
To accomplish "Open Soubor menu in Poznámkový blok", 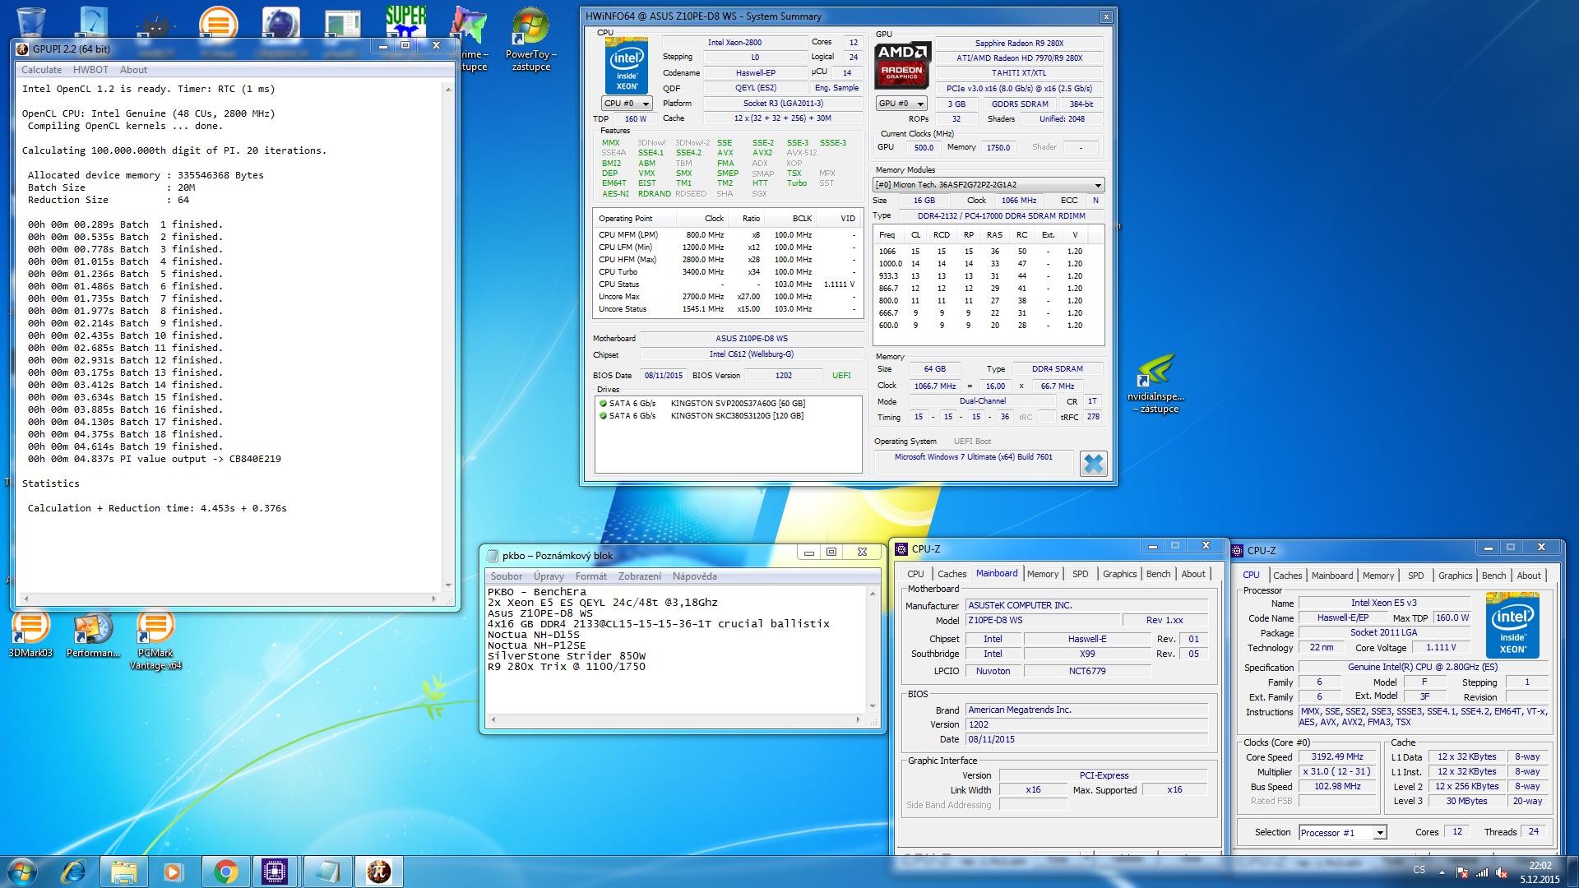I will click(507, 576).
